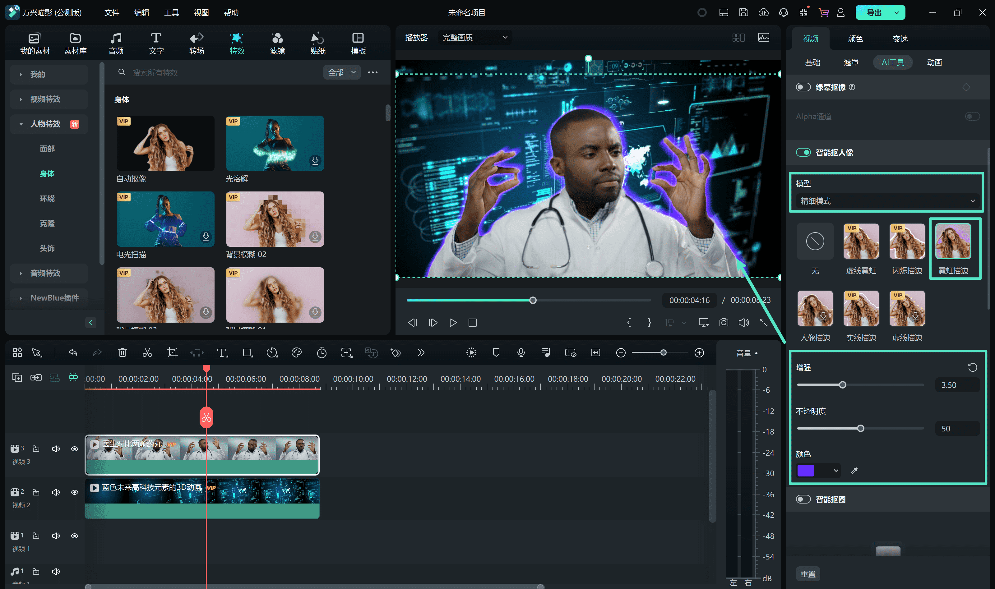Click the split scissors icon in timeline toolbar
The height and width of the screenshot is (589, 995).
[x=147, y=352]
